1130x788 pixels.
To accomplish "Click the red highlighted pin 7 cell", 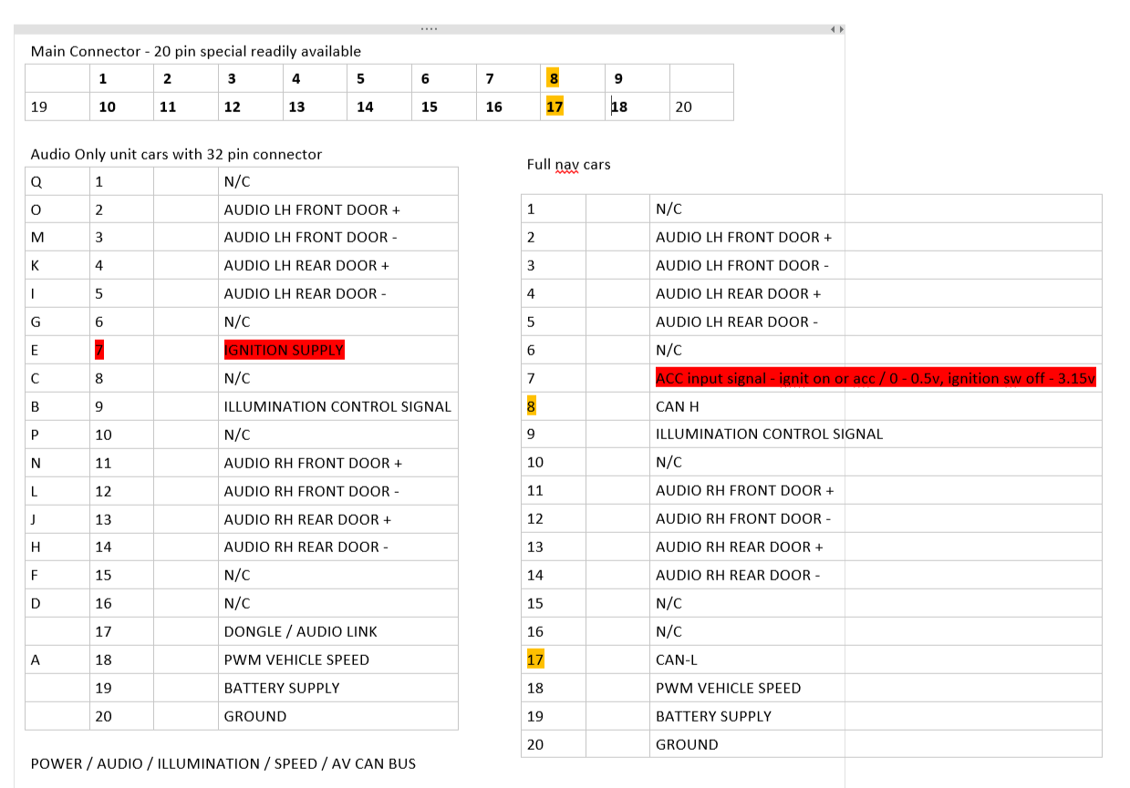I will [x=99, y=350].
